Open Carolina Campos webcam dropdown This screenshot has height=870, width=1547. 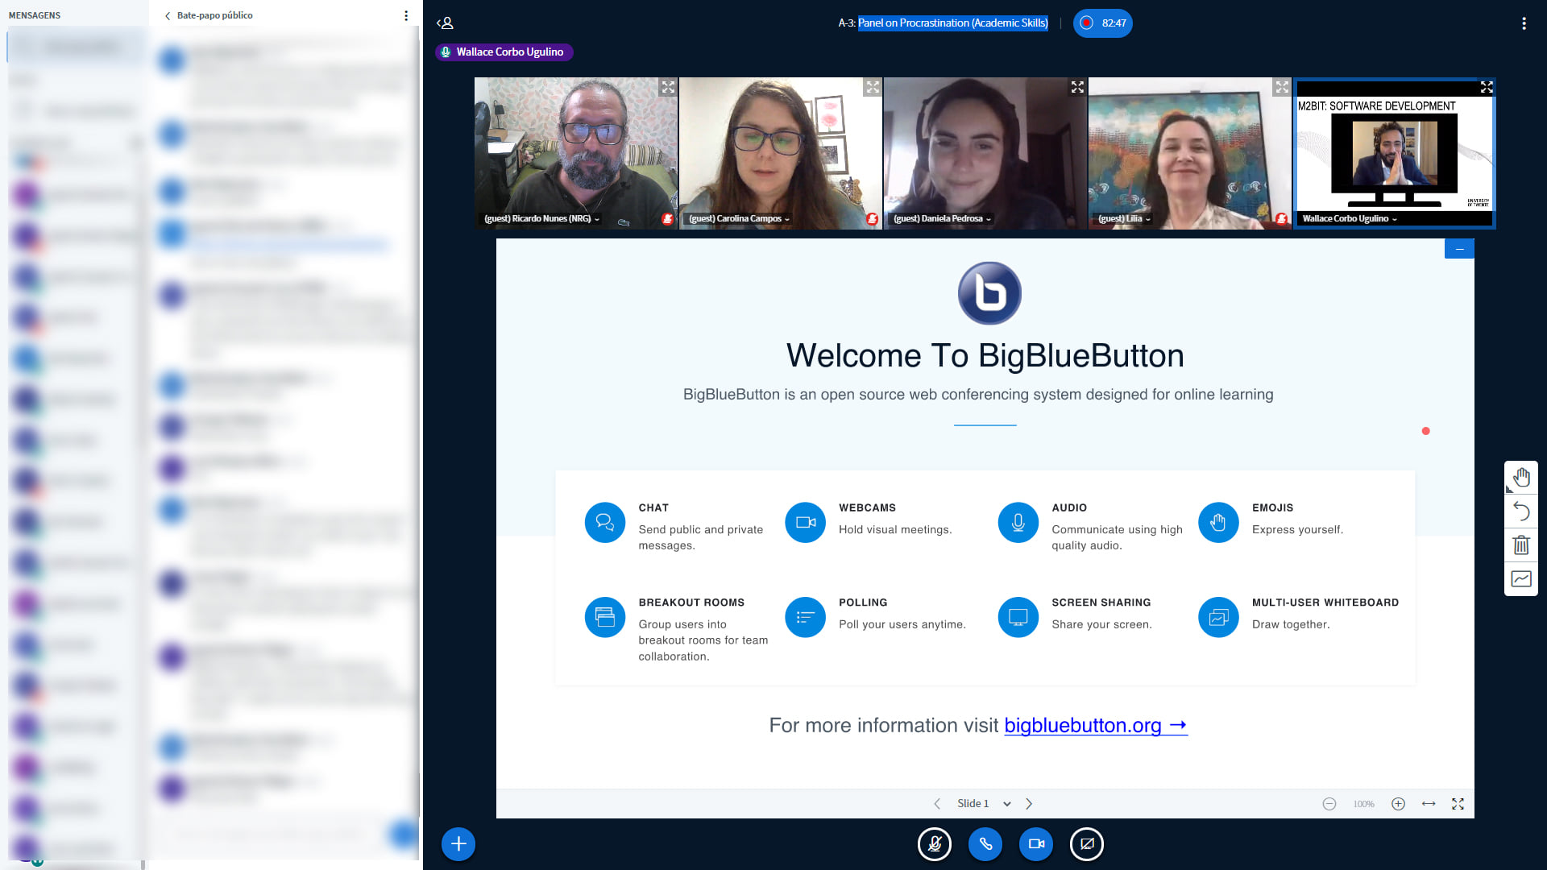click(x=739, y=219)
